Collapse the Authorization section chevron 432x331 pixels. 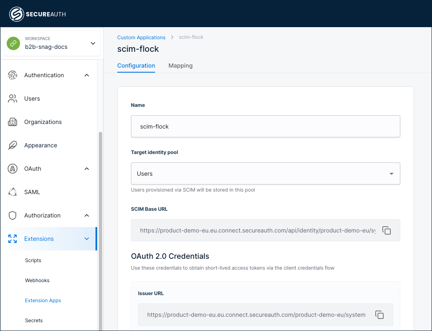[x=87, y=215]
